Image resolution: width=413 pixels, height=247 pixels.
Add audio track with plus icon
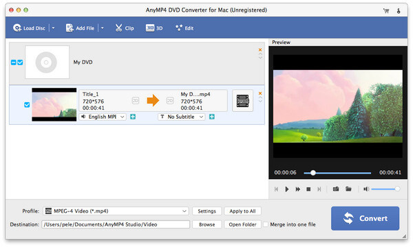[133, 117]
